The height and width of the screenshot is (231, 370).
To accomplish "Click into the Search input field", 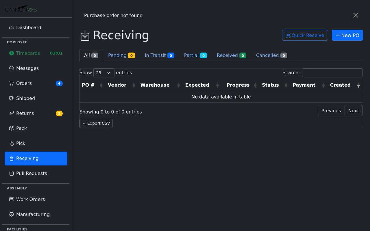I will tap(332, 73).
